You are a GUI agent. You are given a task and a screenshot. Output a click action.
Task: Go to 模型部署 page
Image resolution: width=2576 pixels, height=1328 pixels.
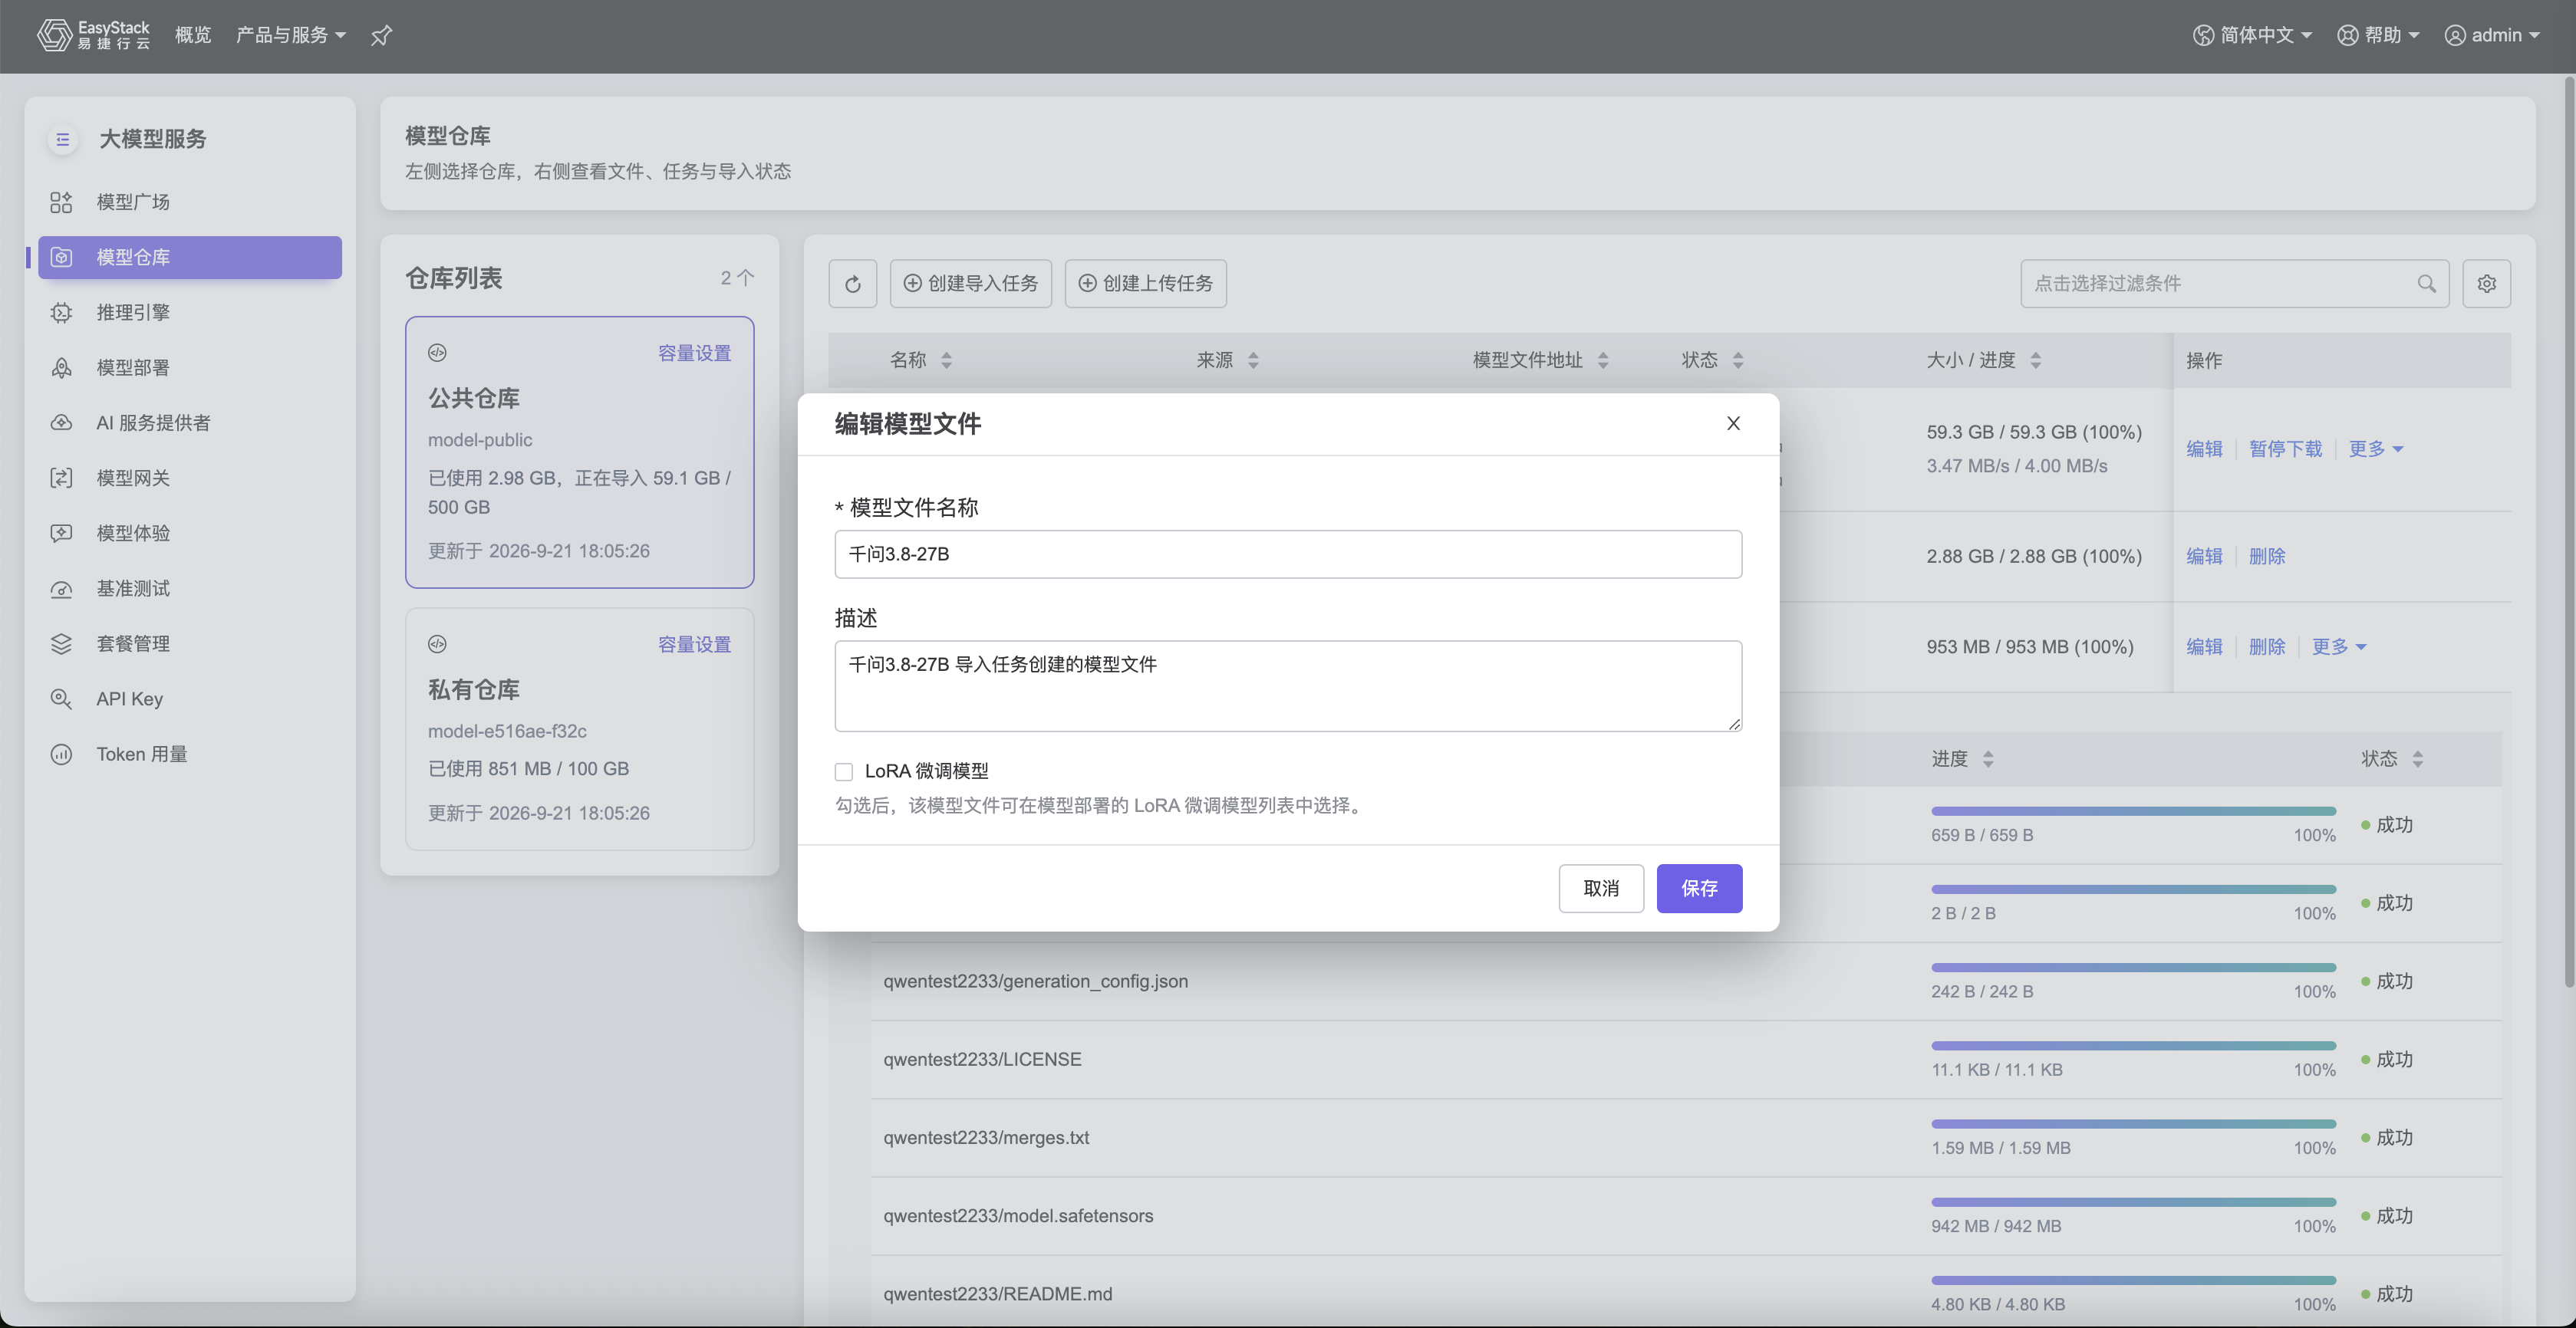[x=133, y=368]
